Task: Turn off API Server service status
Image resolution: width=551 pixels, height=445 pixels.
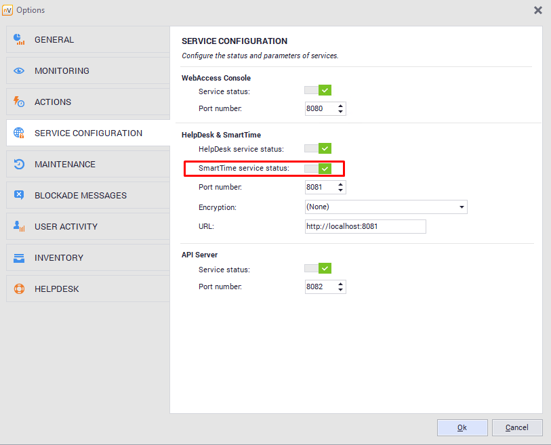Action: click(x=317, y=269)
